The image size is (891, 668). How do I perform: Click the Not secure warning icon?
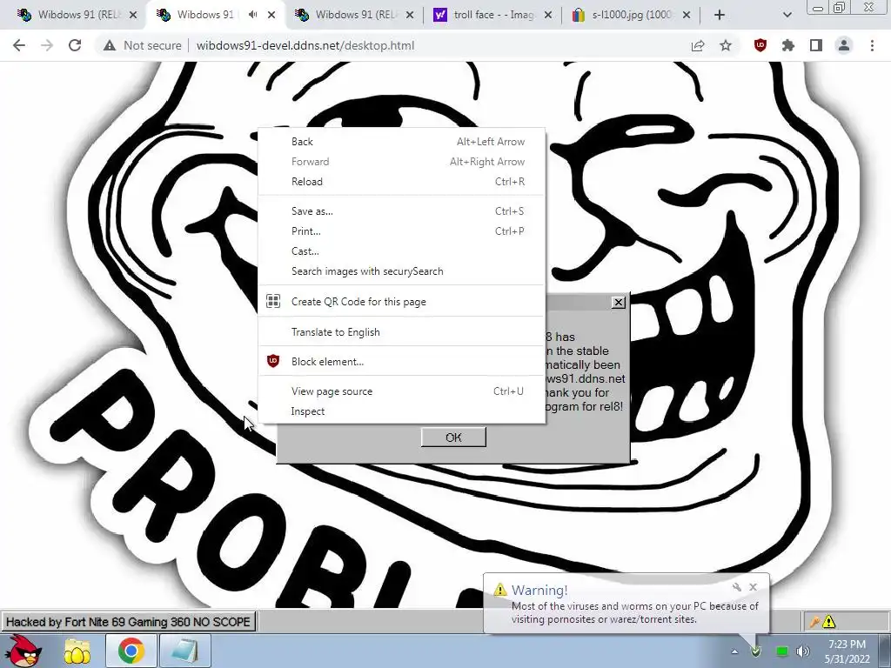pyautogui.click(x=110, y=45)
